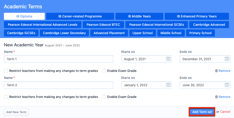Restrict teachers from changing Term 2 grades
The image size is (234, 118).
click(6, 97)
